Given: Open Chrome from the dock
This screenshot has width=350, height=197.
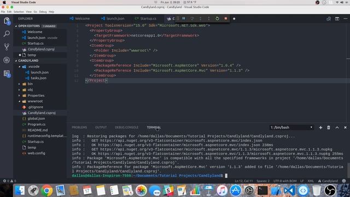Looking at the screenshot, I should point(47,190).
